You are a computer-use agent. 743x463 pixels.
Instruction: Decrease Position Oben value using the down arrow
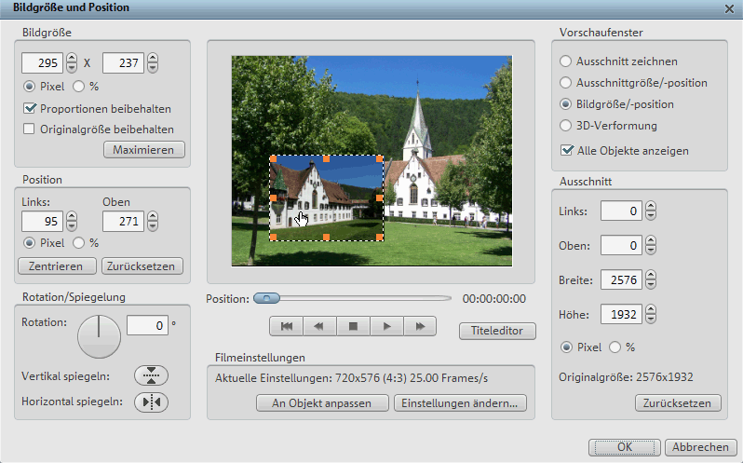tap(153, 226)
